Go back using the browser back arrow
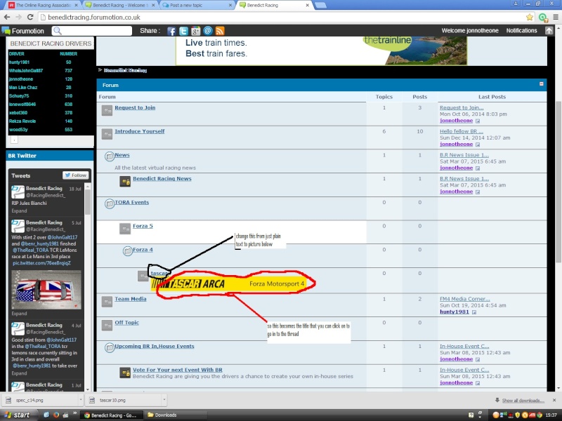The image size is (562, 421). (x=7, y=17)
